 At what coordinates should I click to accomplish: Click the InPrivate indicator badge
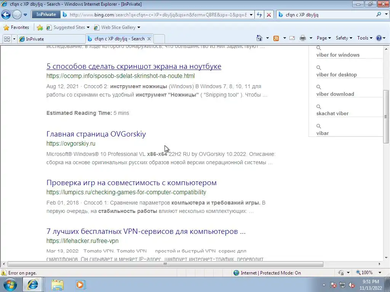46,14
